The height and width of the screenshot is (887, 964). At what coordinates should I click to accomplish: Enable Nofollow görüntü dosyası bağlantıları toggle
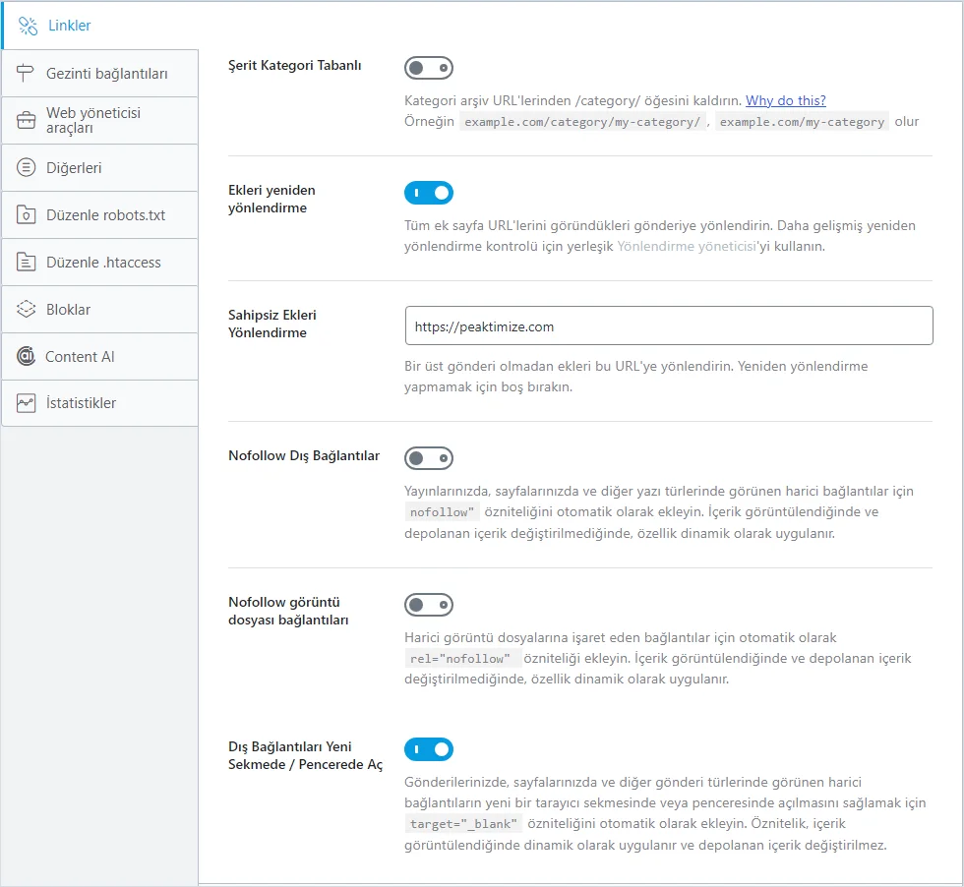point(429,605)
